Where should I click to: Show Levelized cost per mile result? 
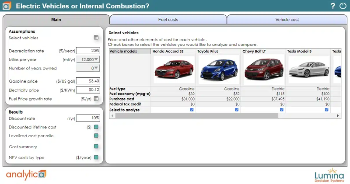tap(96, 135)
